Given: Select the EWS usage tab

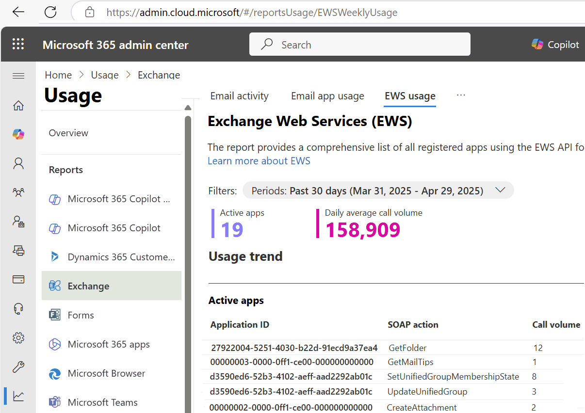Looking at the screenshot, I should click(x=410, y=96).
